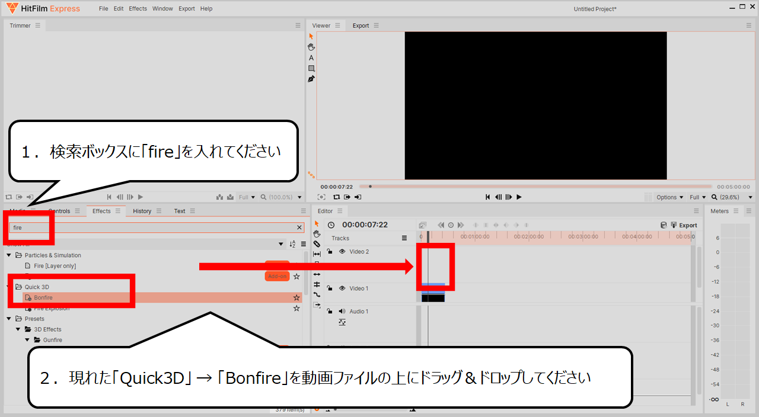The image size is (759, 417).
Task: Open the Viewer Full quality dropdown
Action: tap(698, 197)
